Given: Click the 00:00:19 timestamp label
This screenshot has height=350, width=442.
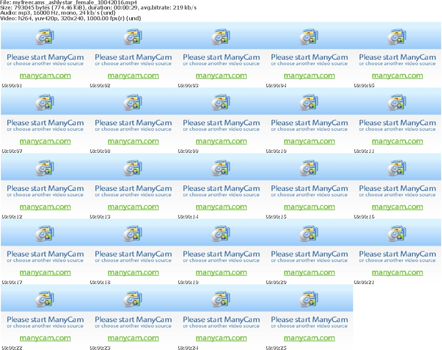Looking at the screenshot, I should tap(188, 282).
